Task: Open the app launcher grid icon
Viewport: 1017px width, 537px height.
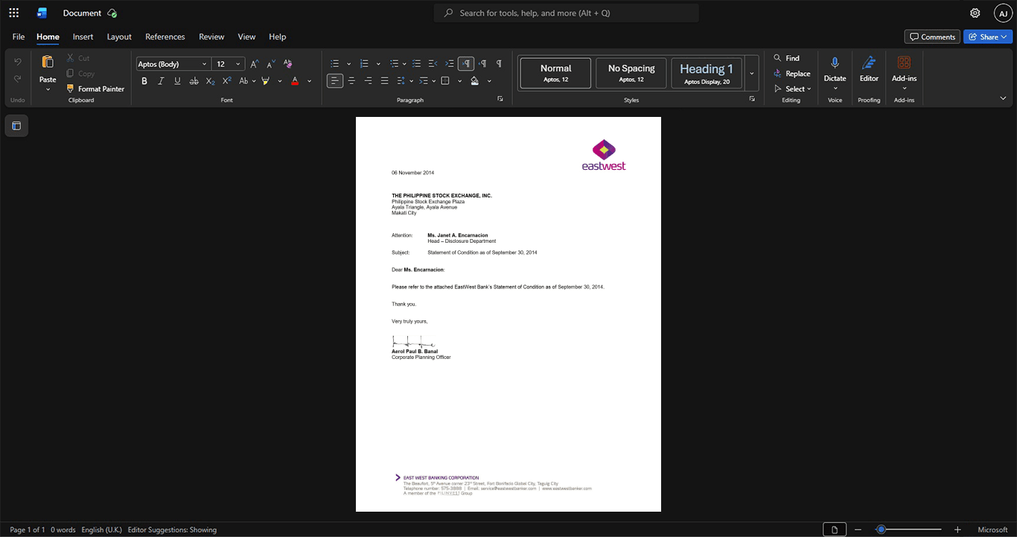Action: (x=13, y=13)
